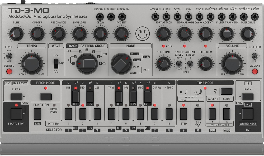Push pattern 1 key
Screen dimensions: 264x156
[x=68, y=114]
